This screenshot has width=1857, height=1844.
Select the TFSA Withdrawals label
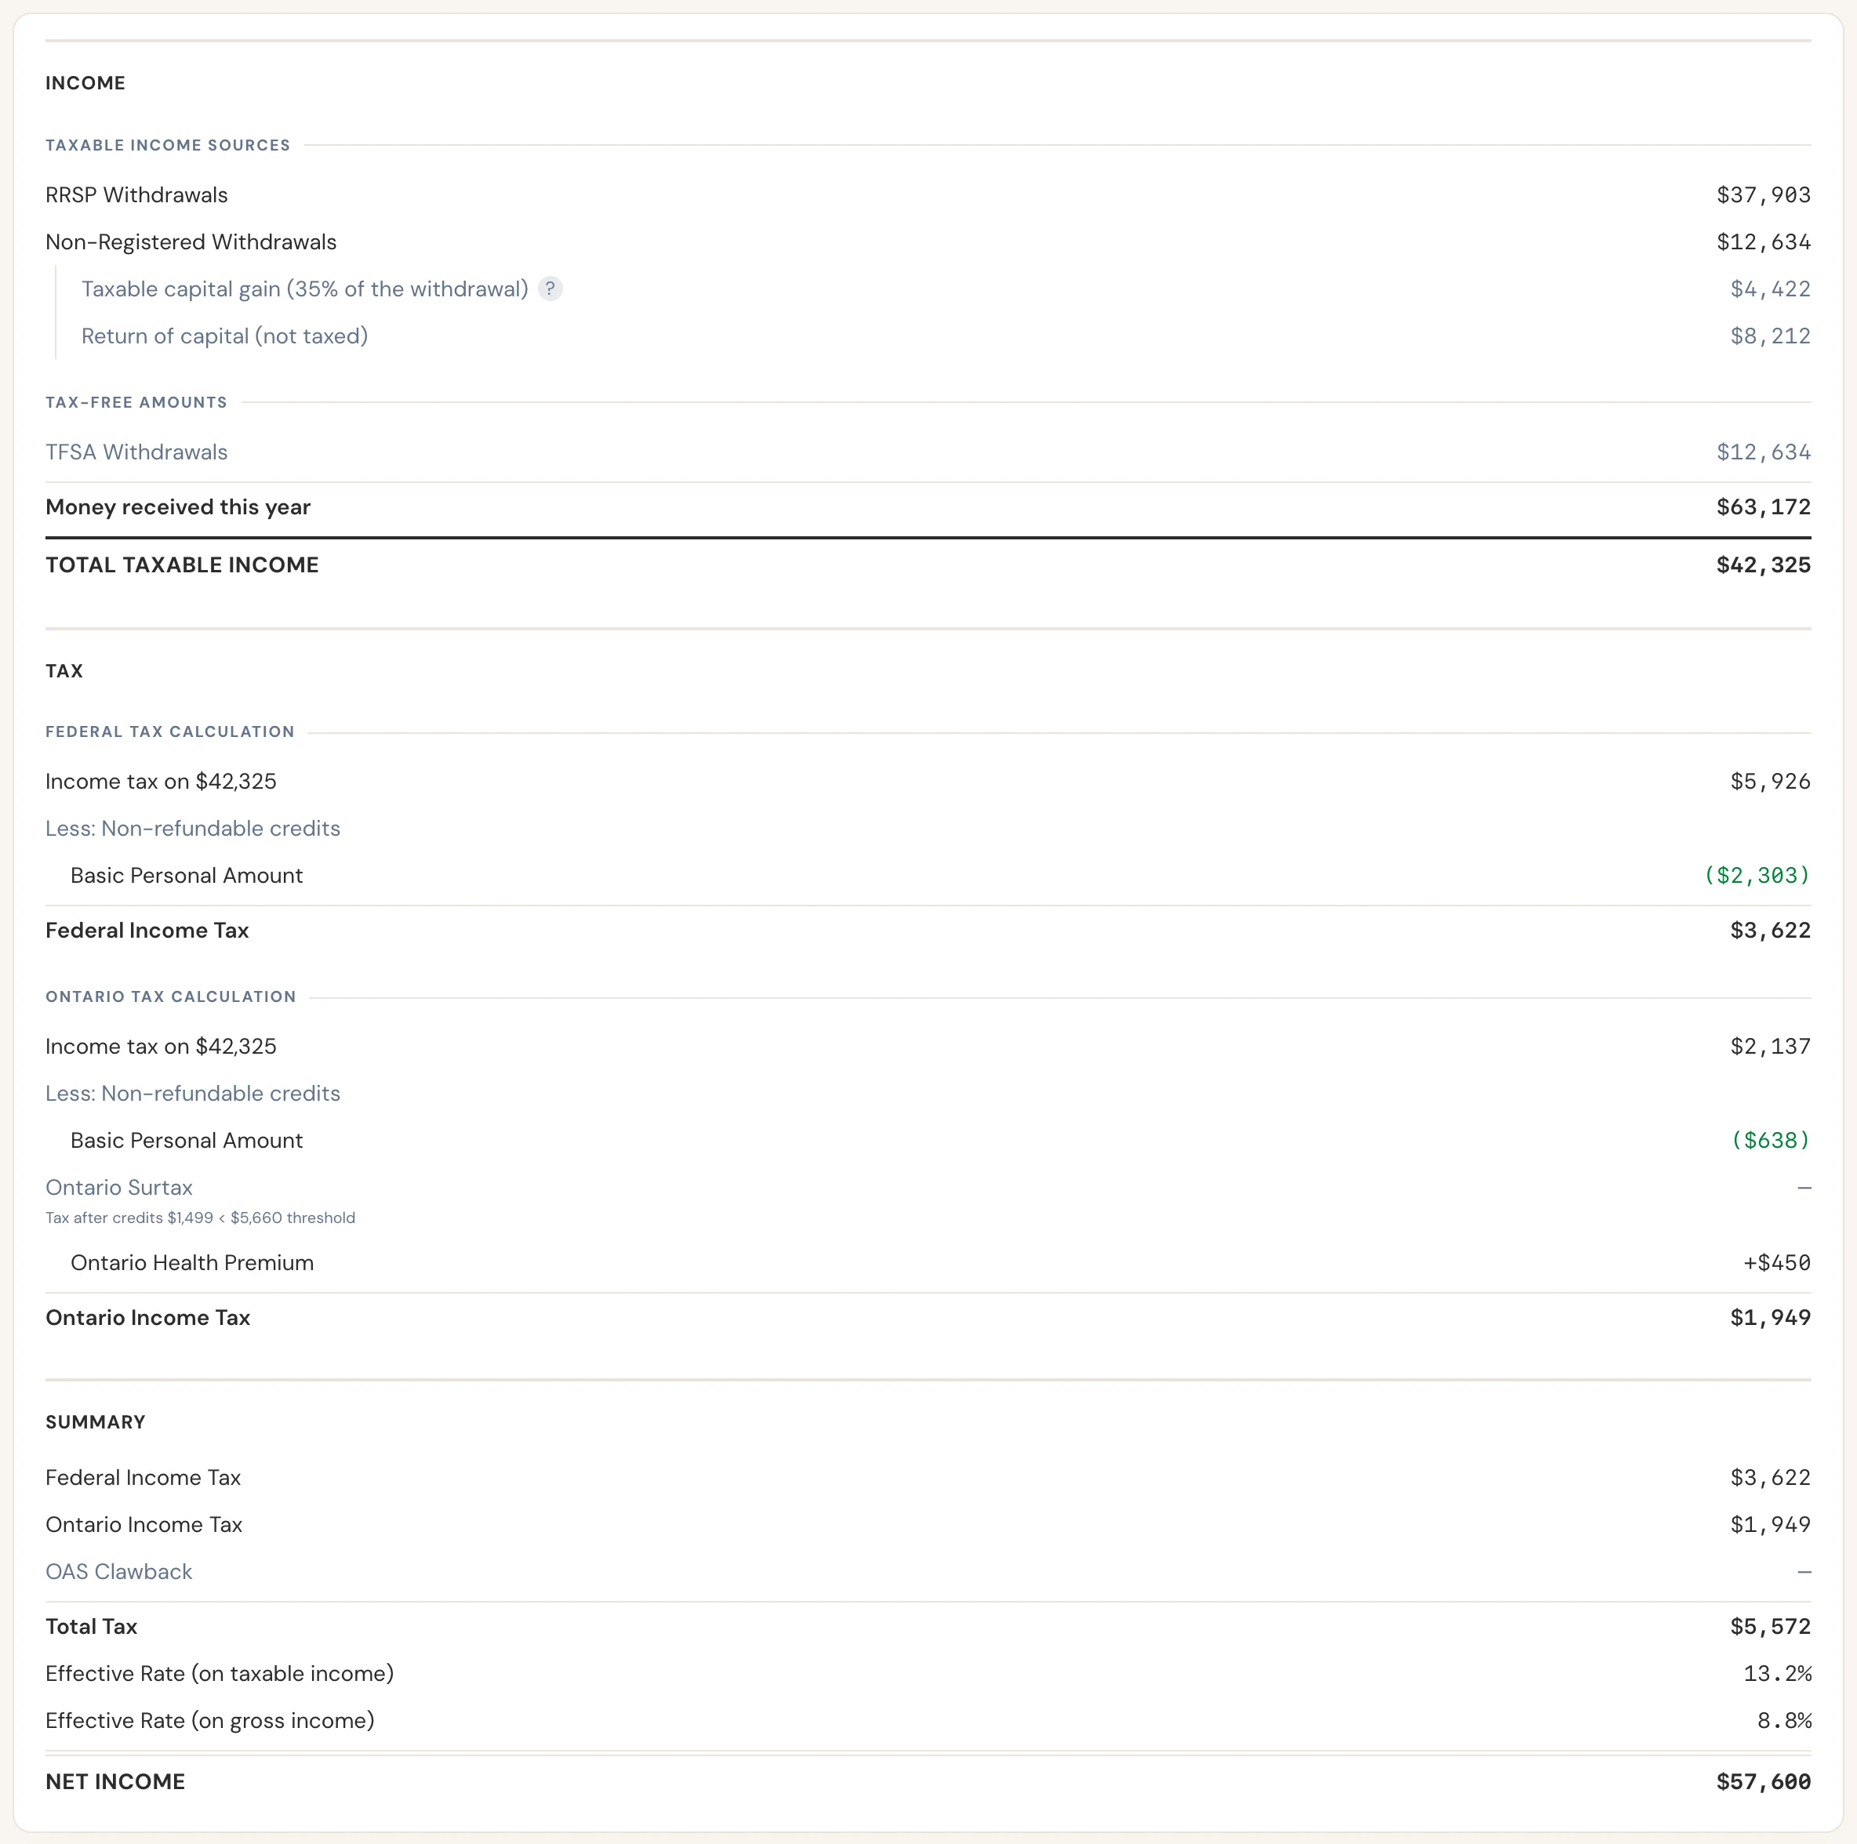click(136, 452)
